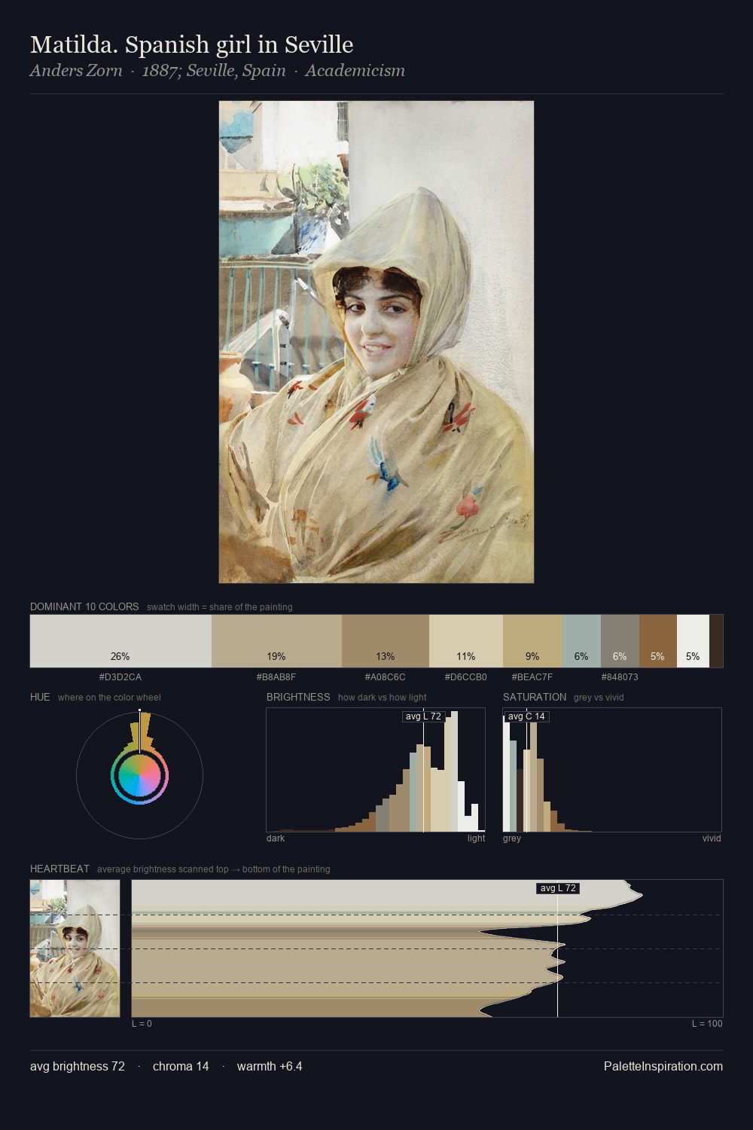Viewport: 753px width, 1130px height.
Task: Click the #848073 hex code
Action: coord(620,677)
